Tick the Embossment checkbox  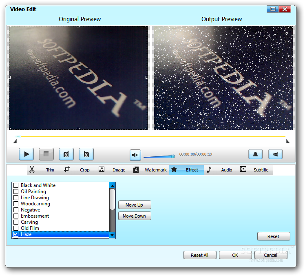click(x=16, y=216)
